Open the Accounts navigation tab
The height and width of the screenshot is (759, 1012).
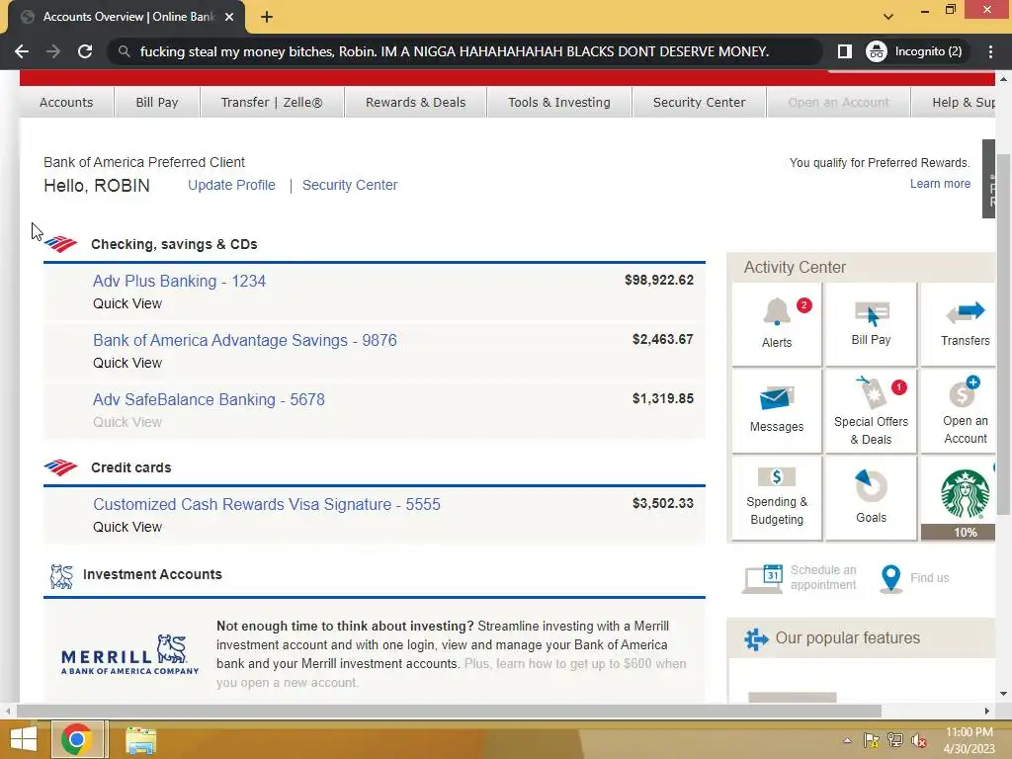click(x=66, y=102)
